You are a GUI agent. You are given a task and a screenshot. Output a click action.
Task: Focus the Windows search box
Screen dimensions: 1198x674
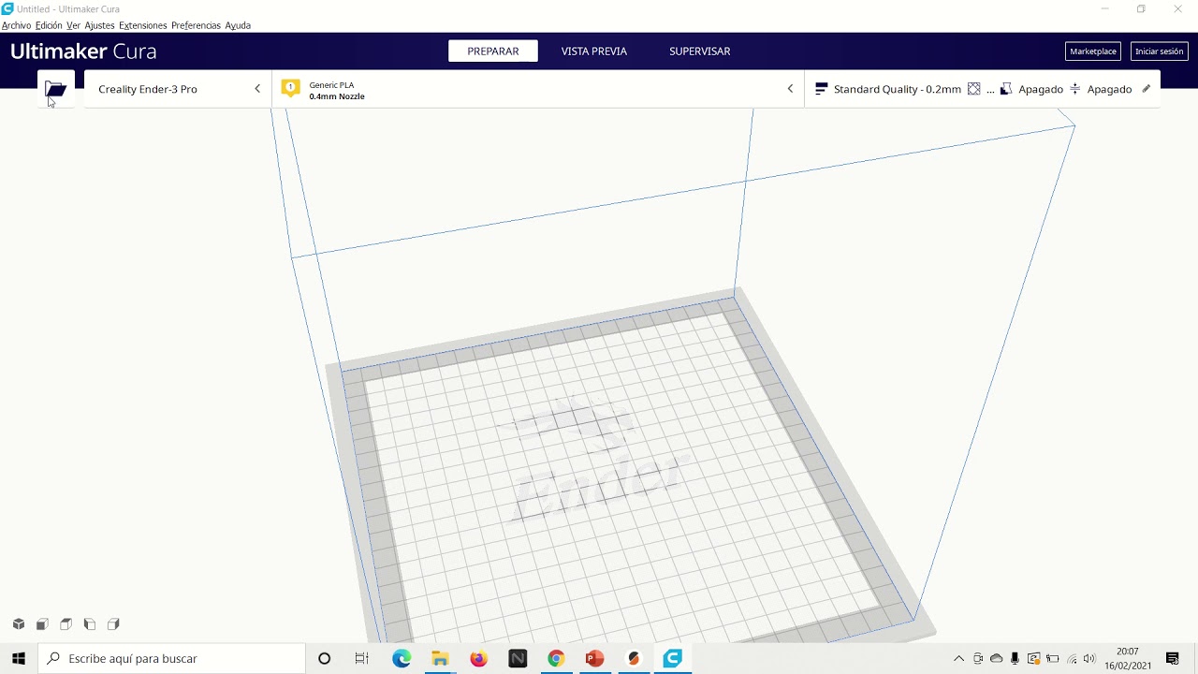tap(172, 659)
